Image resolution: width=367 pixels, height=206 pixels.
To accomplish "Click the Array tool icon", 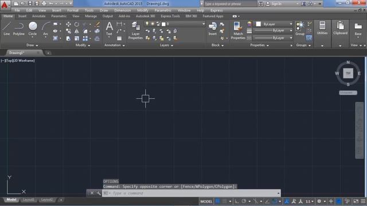I will pyautogui.click(x=85, y=38).
